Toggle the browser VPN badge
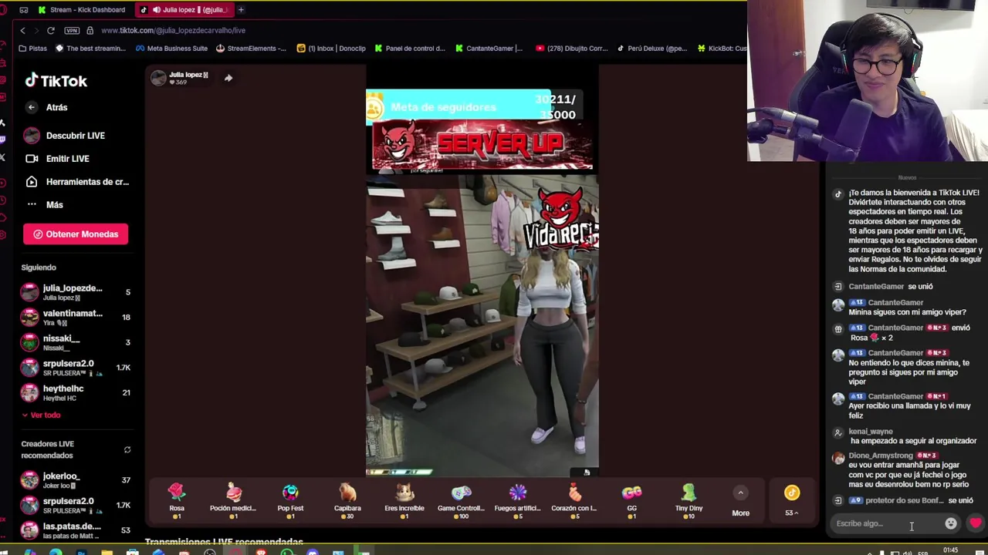 (x=72, y=30)
